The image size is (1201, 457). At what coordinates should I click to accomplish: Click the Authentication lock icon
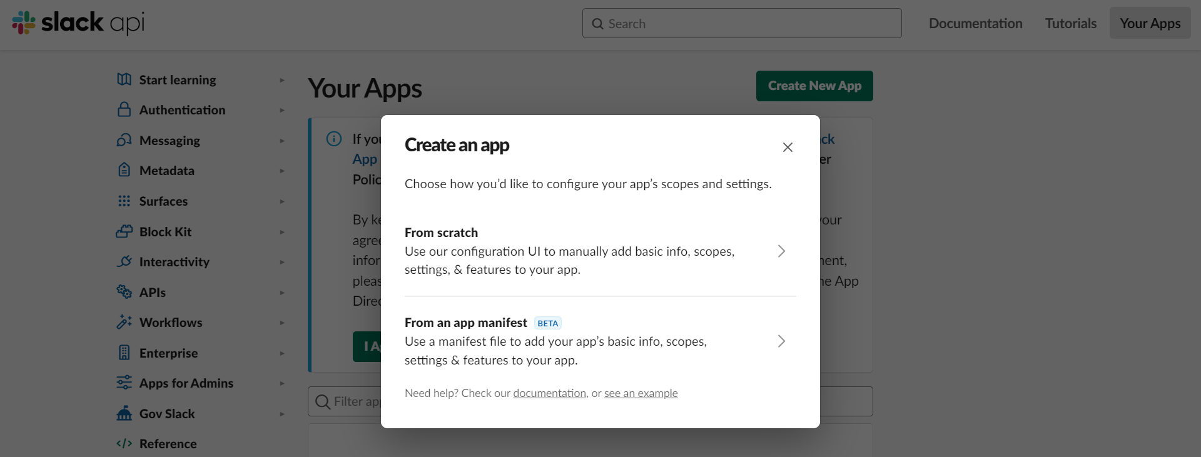[x=124, y=110]
